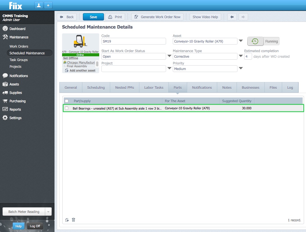Click the Log Off button
The height and width of the screenshot is (232, 306).
click(35, 226)
